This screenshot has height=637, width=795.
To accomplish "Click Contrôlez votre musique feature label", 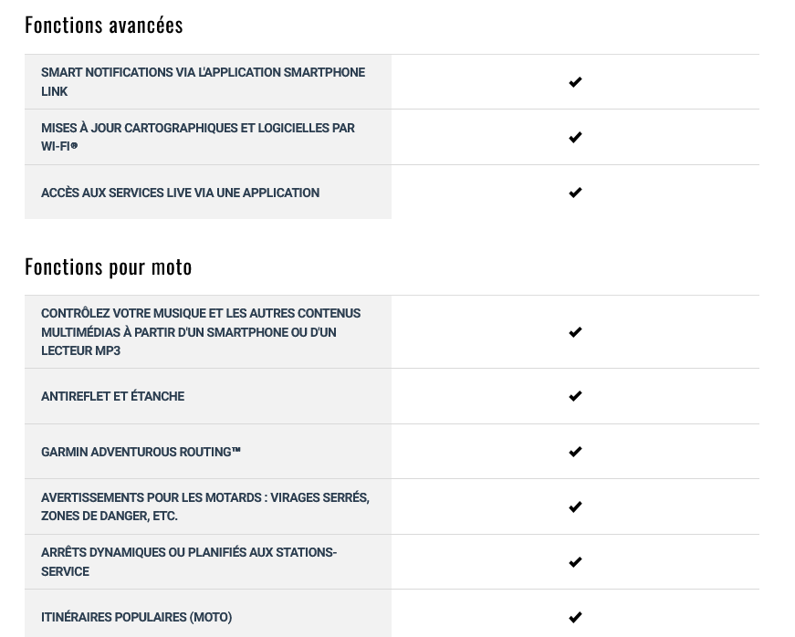I will click(201, 332).
